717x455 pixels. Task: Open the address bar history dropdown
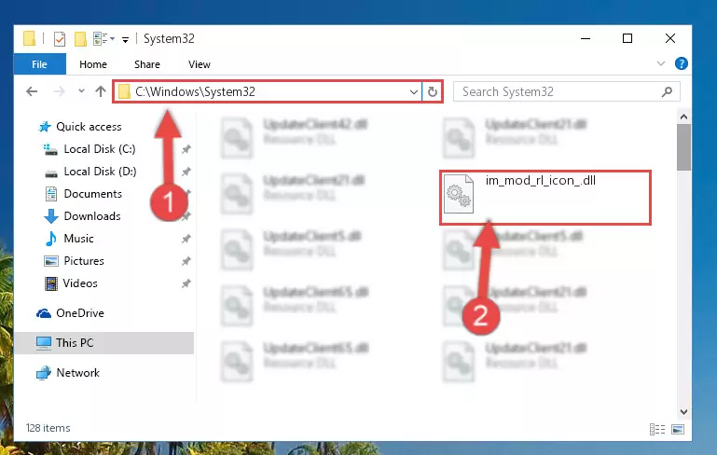point(413,92)
